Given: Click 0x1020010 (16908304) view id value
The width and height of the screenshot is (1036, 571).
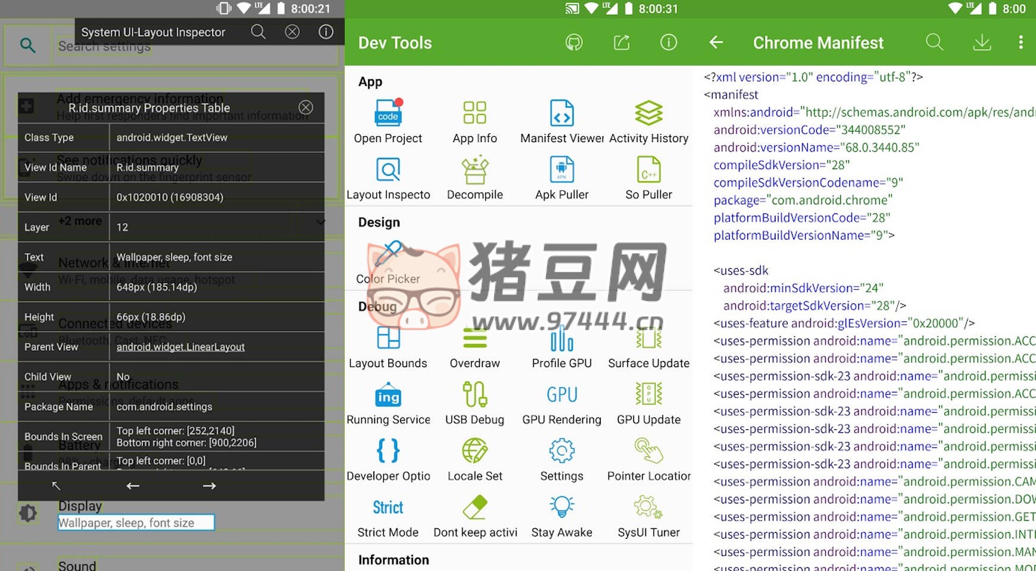Looking at the screenshot, I should coord(170,197).
